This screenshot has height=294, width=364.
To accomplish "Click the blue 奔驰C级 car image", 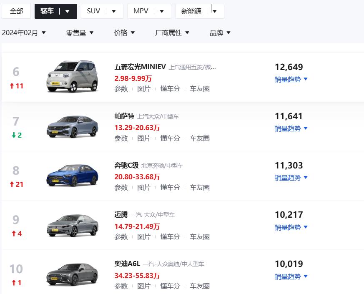I will pos(72,175).
